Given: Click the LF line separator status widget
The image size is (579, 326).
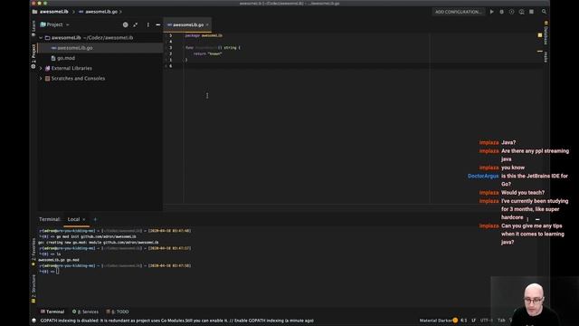Looking at the screenshot, I should point(473,321).
